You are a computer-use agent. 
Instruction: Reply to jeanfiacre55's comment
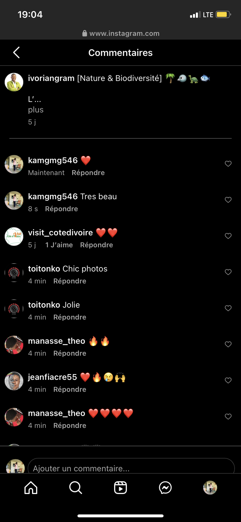click(x=70, y=389)
